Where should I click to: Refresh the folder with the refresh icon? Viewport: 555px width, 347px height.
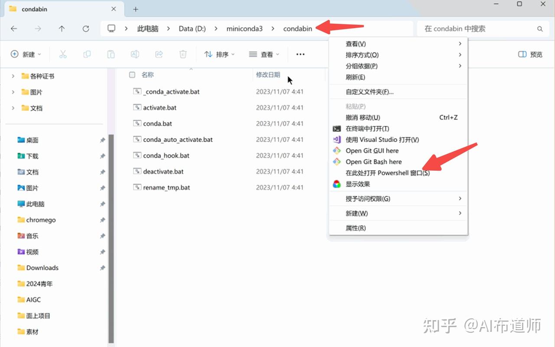coord(85,29)
